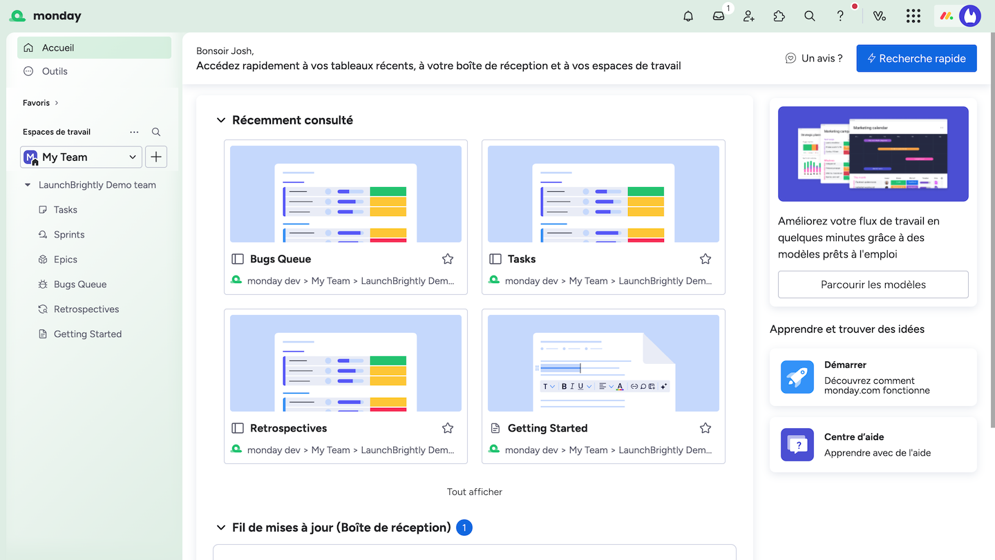995x560 pixels.
Task: Collapse the LaunchBrightly Demo team folder
Action: (28, 185)
